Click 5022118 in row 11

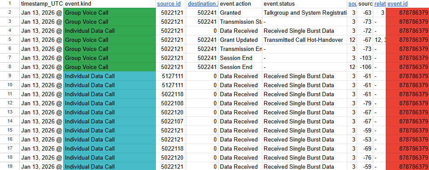tap(171, 94)
